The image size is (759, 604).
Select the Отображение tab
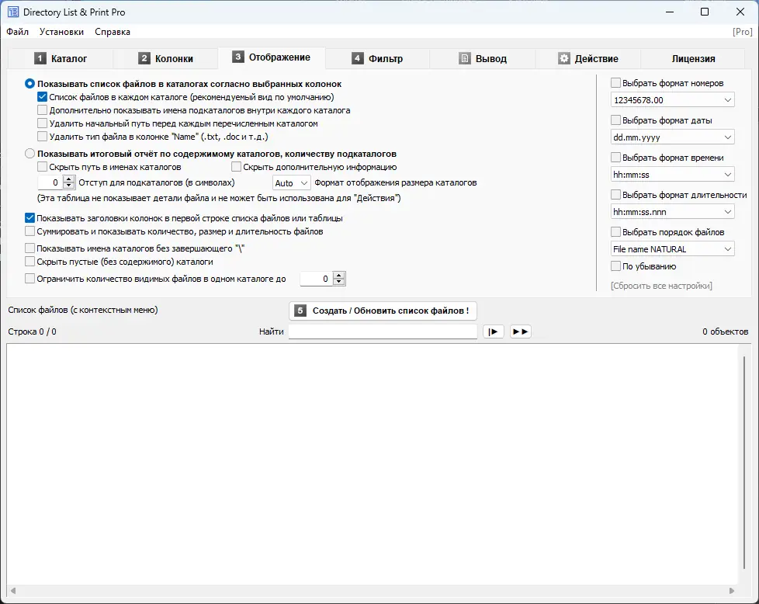271,57
